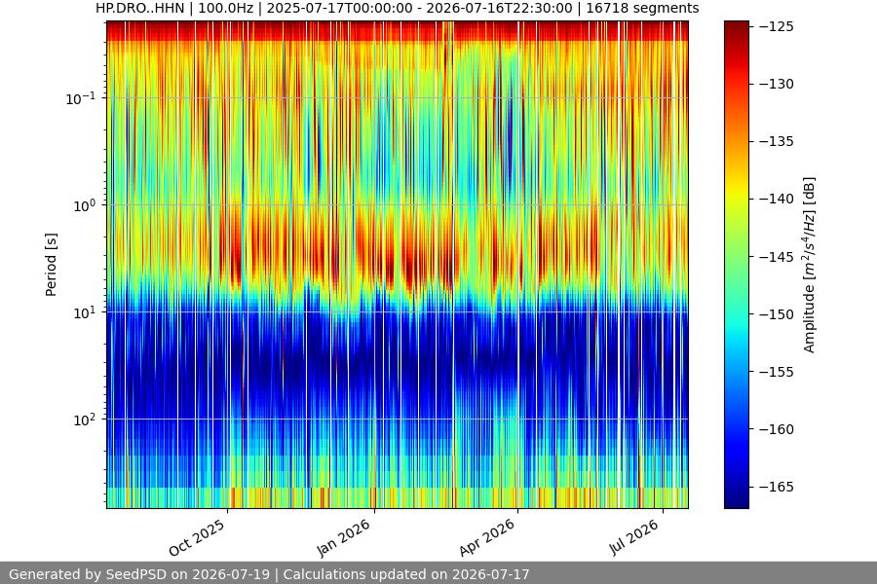Click the '10⁻¹' period tick label
877x584 pixels.
[81, 98]
